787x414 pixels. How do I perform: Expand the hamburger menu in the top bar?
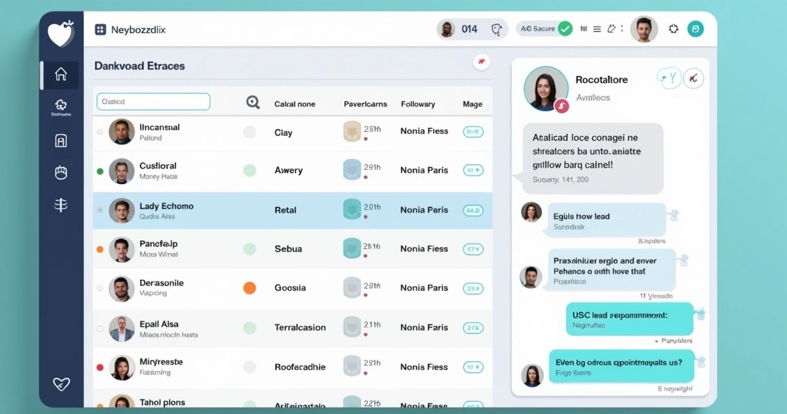[597, 28]
